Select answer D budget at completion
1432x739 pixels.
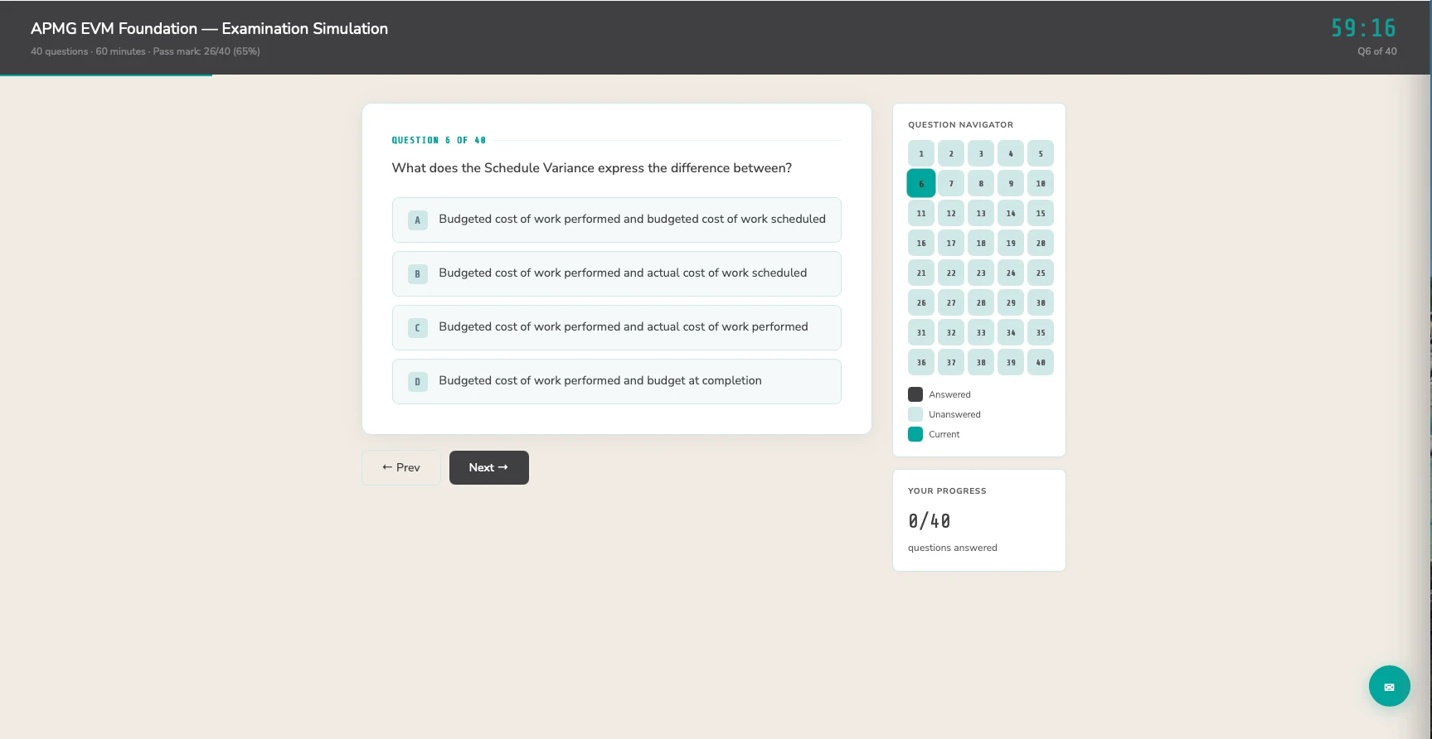click(x=616, y=381)
